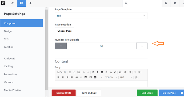Screen dimensions: 184x97
Task: Align text right
Action: (x=67, y=77)
